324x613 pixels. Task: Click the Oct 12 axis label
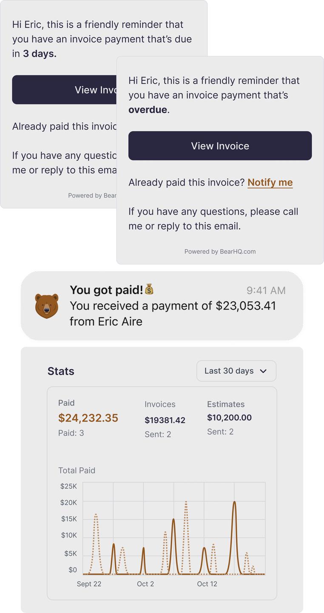click(207, 584)
